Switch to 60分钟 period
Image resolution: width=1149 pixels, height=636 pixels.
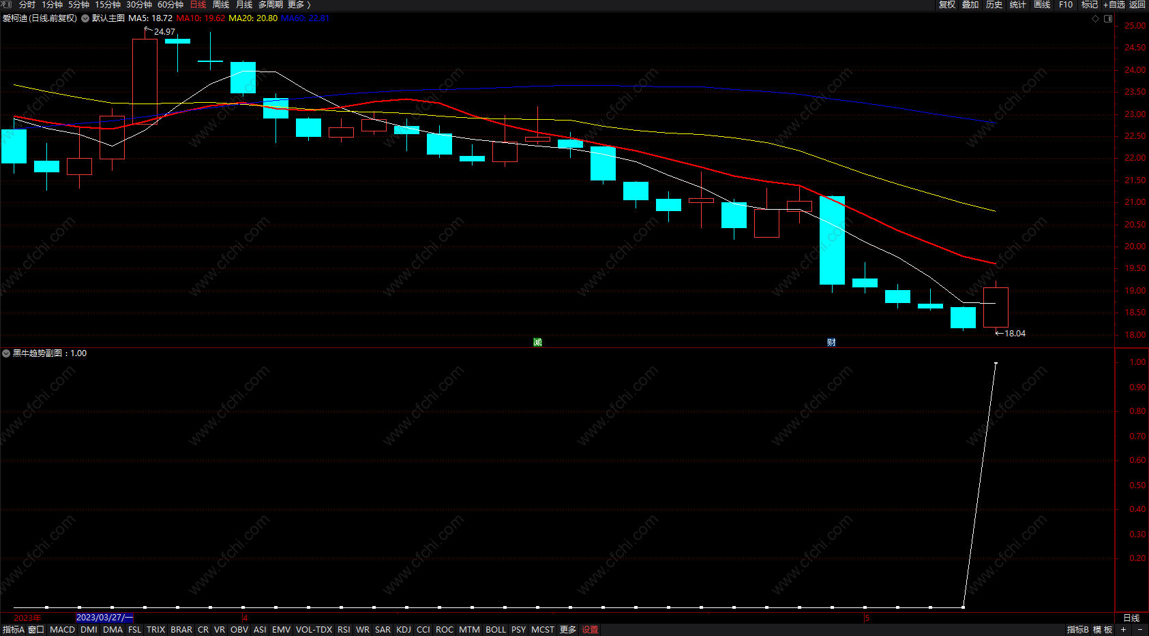pyautogui.click(x=170, y=5)
